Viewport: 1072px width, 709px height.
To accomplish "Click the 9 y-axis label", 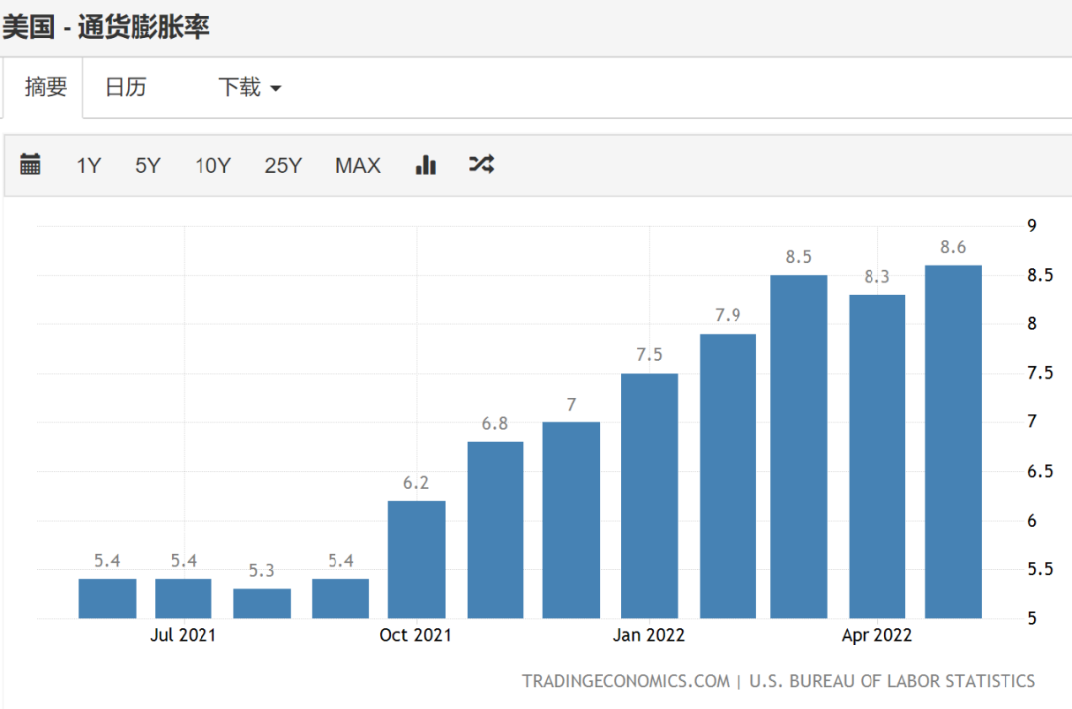I will coord(1031,225).
